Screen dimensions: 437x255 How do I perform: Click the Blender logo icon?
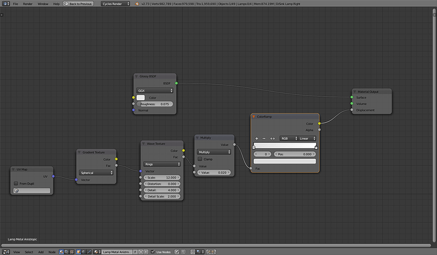[x=137, y=4]
